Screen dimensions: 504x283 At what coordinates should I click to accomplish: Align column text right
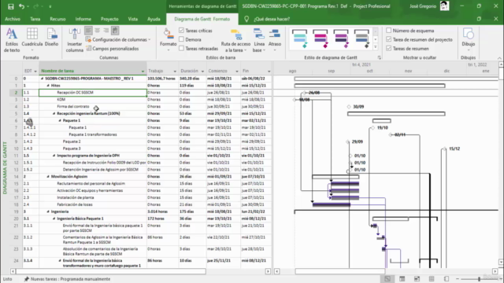click(x=106, y=31)
